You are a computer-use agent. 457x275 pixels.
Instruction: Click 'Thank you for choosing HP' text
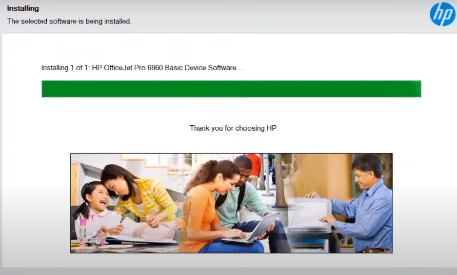(x=233, y=128)
